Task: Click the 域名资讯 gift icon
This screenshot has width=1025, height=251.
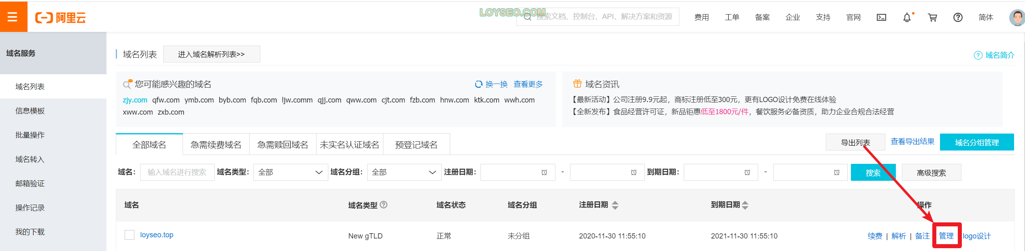Action: (577, 84)
